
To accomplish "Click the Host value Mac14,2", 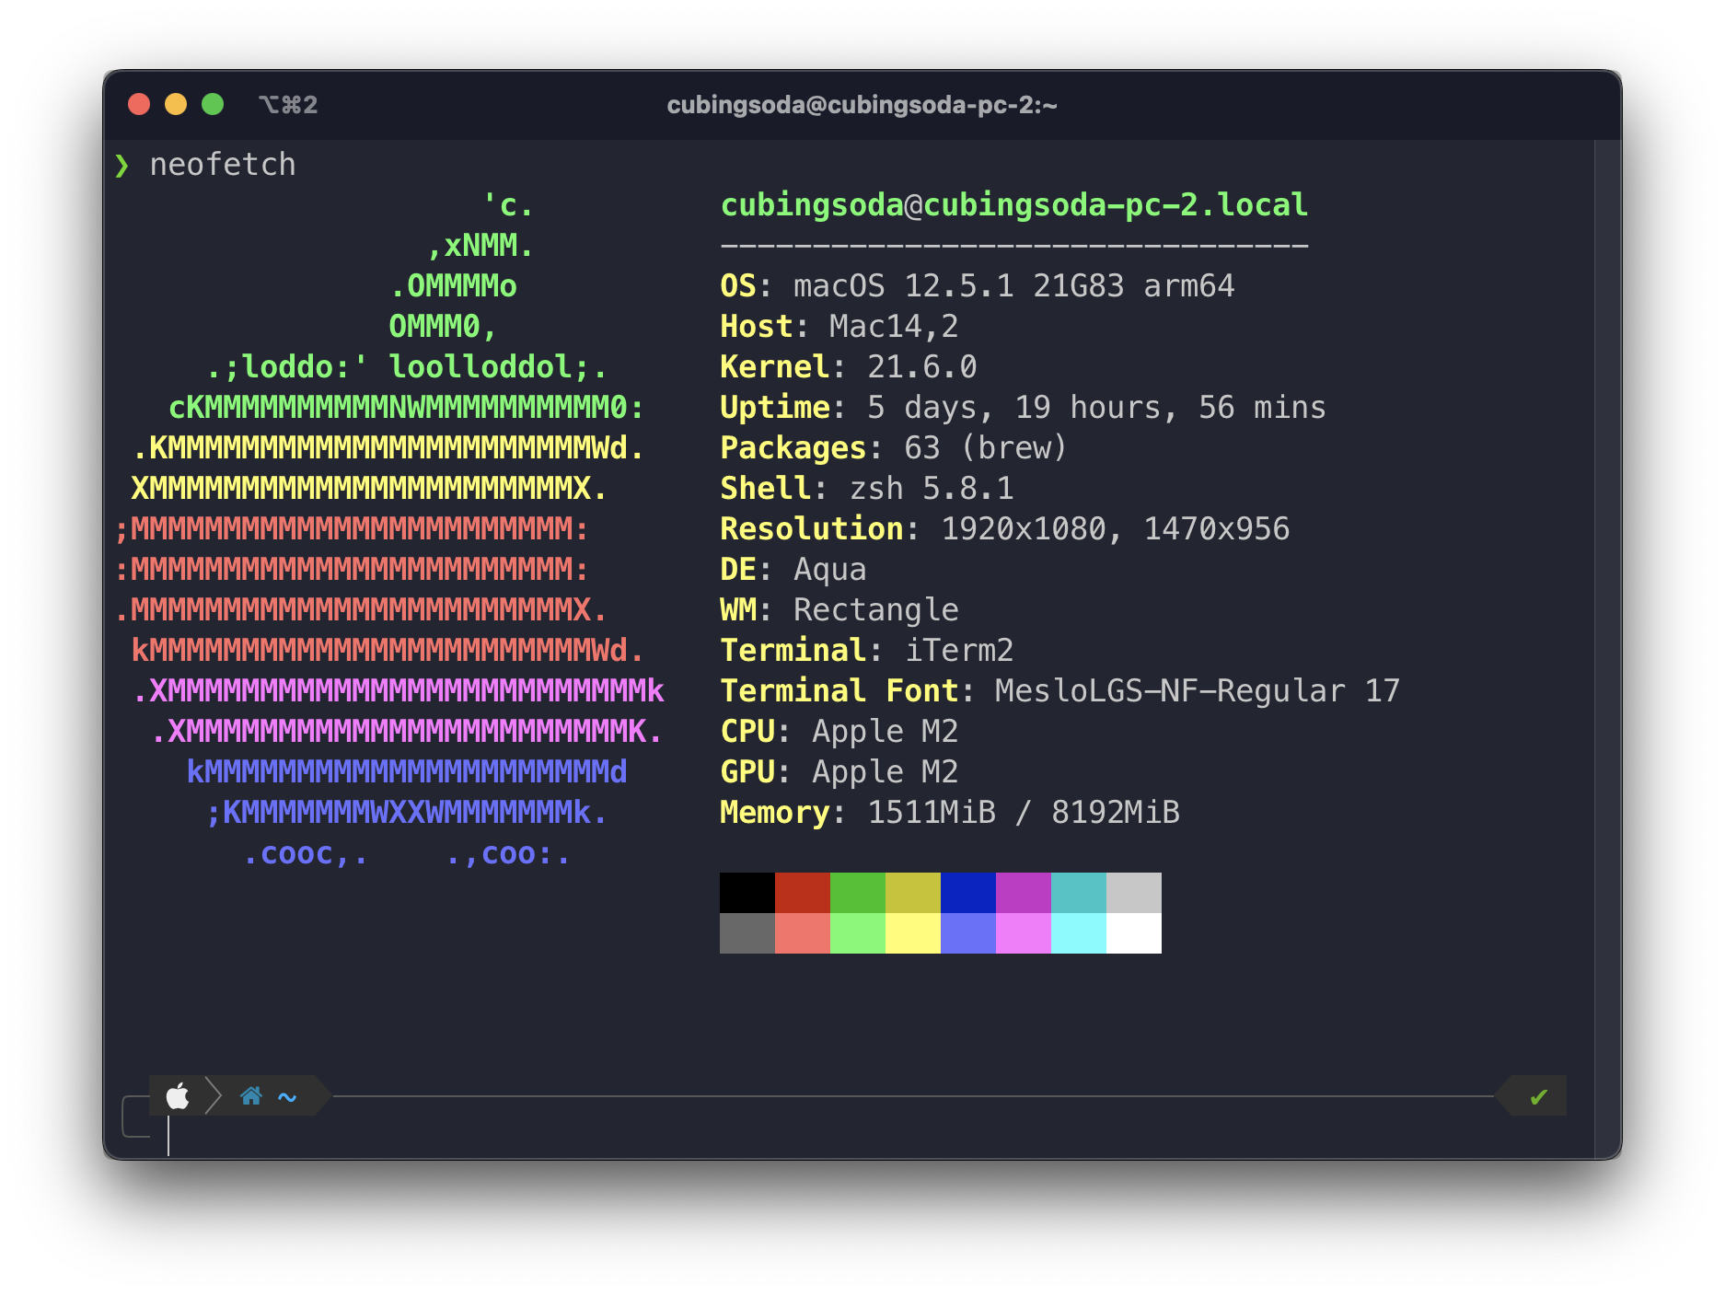I will click(894, 326).
